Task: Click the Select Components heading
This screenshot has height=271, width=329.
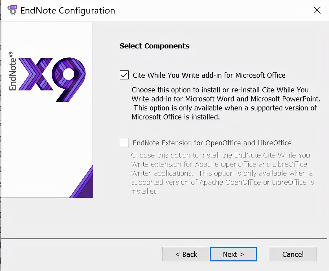Action: pyautogui.click(x=154, y=46)
